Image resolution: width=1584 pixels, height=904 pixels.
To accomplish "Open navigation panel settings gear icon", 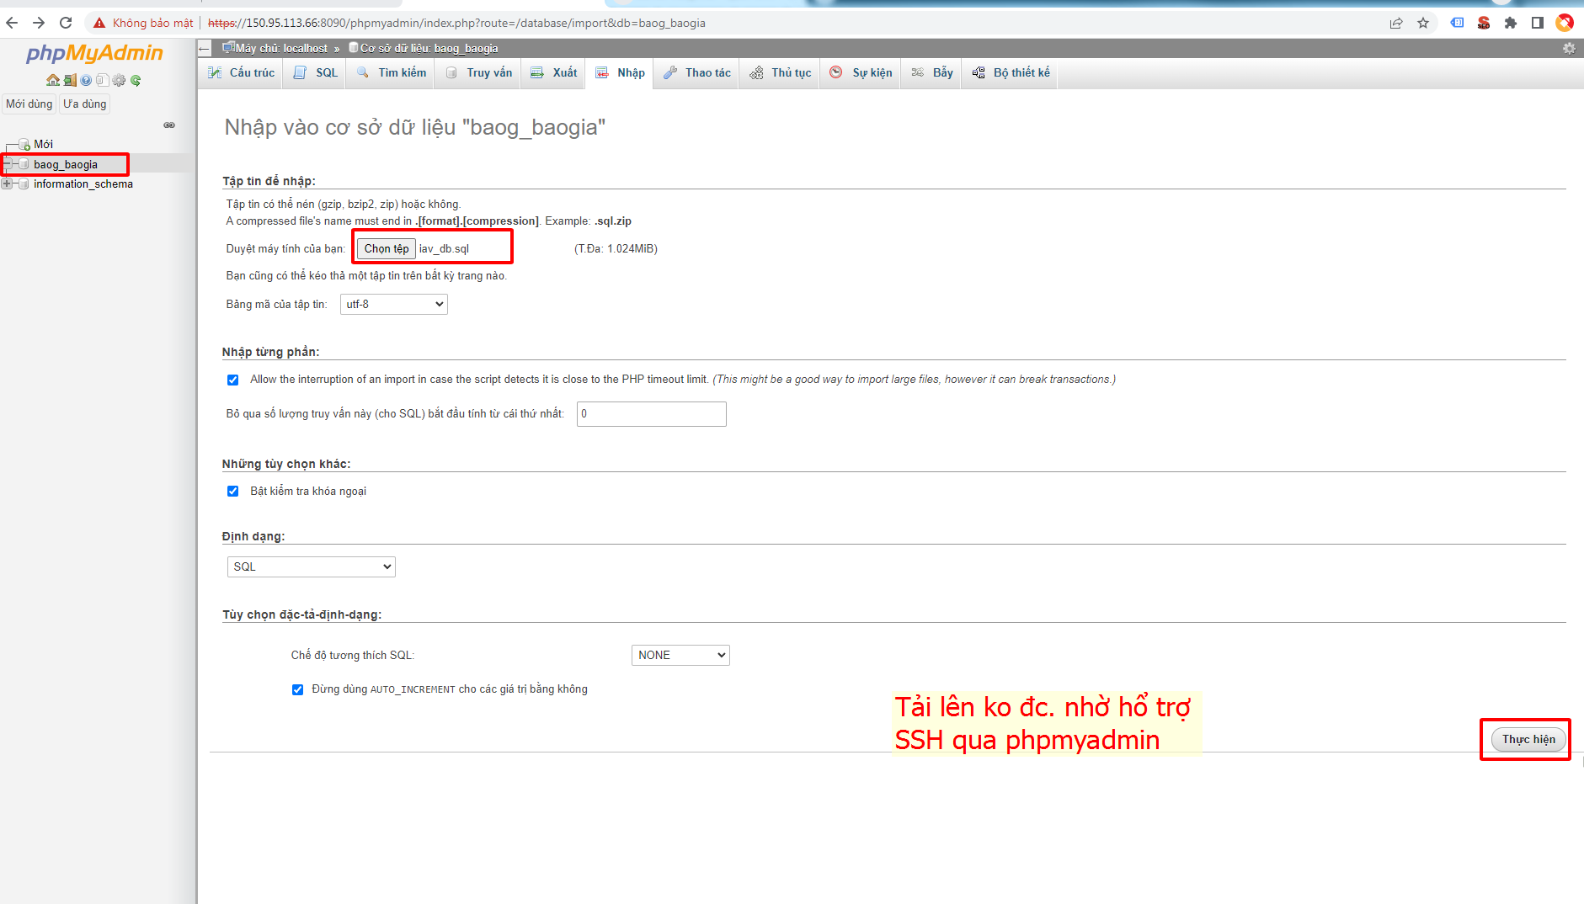I will pos(119,80).
